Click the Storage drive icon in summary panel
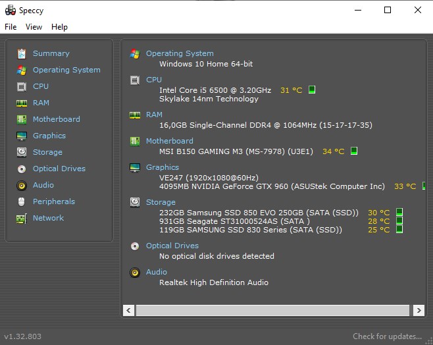 pyautogui.click(x=135, y=203)
